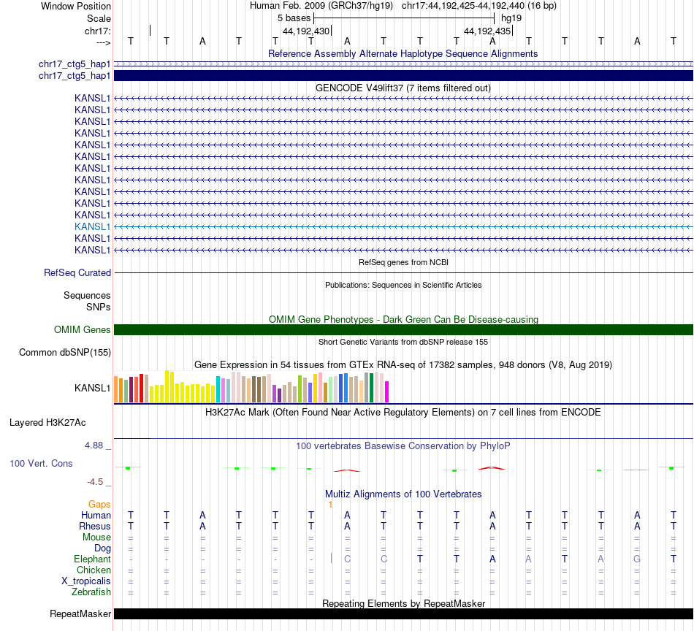The width and height of the screenshot is (694, 631).
Task: Click the -4.5 PhyloP lower scale value
Action: click(x=95, y=482)
